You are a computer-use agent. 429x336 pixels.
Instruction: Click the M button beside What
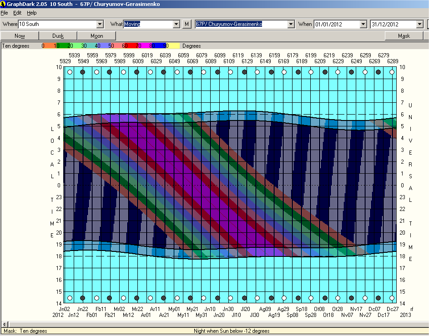coord(187,24)
